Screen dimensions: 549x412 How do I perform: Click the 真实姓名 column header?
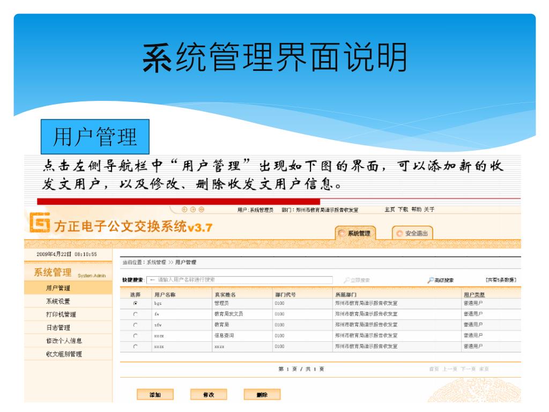[225, 295]
